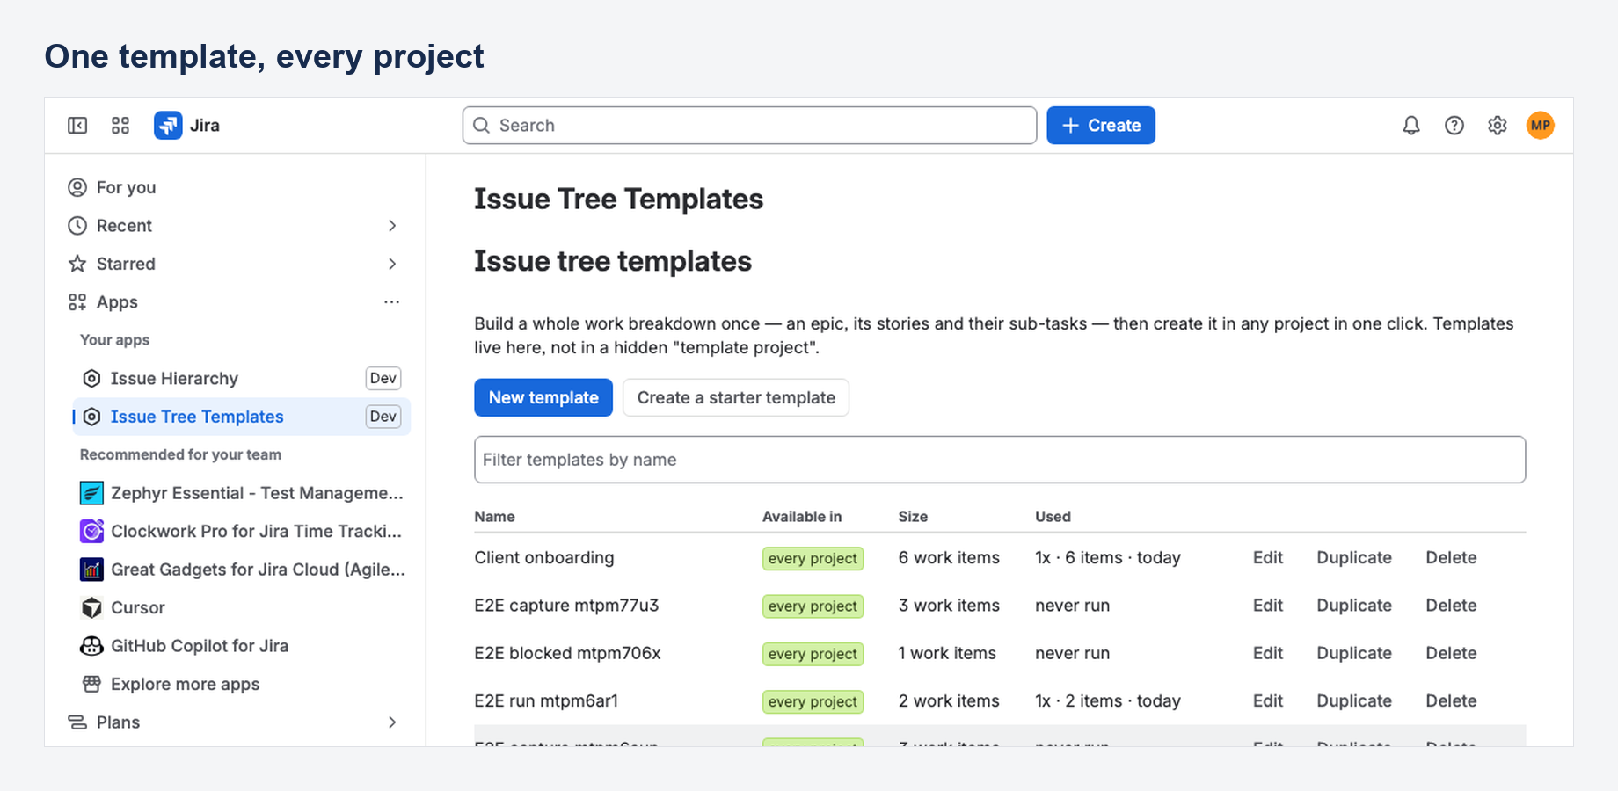Image resolution: width=1618 pixels, height=791 pixels.
Task: Click the Explore more apps storefront icon
Action: [91, 684]
